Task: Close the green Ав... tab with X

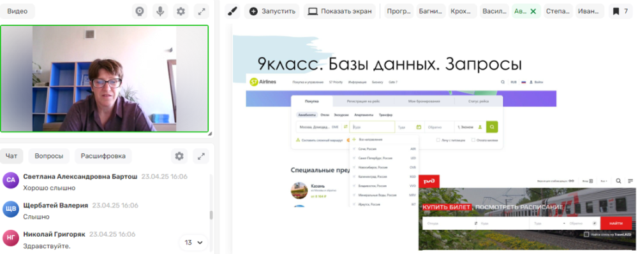Action: point(533,11)
